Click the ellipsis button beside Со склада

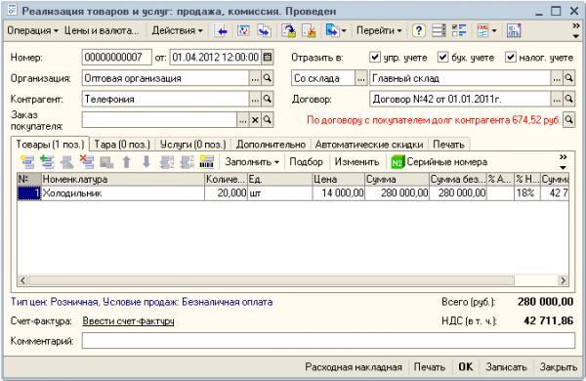[x=360, y=78]
